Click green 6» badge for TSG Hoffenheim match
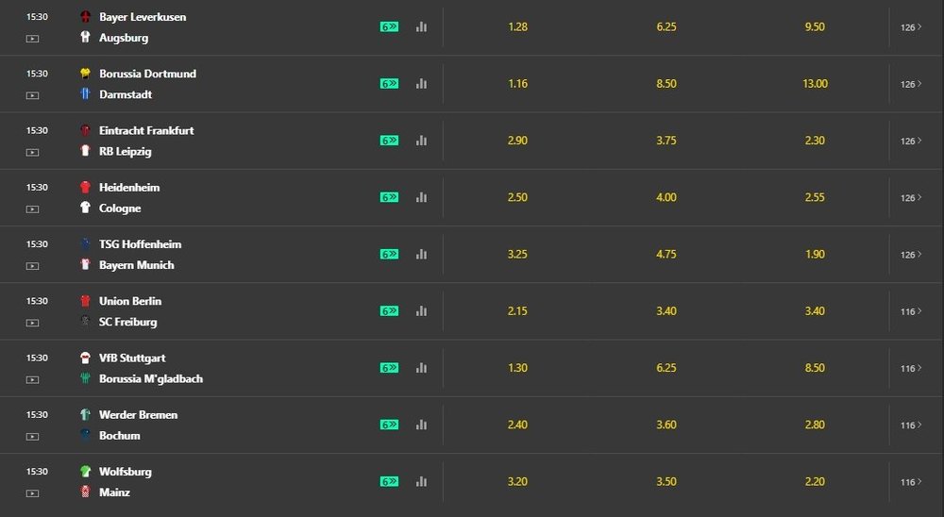 [389, 254]
